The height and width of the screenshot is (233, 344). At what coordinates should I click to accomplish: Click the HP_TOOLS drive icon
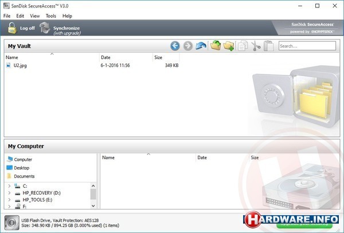18,200
